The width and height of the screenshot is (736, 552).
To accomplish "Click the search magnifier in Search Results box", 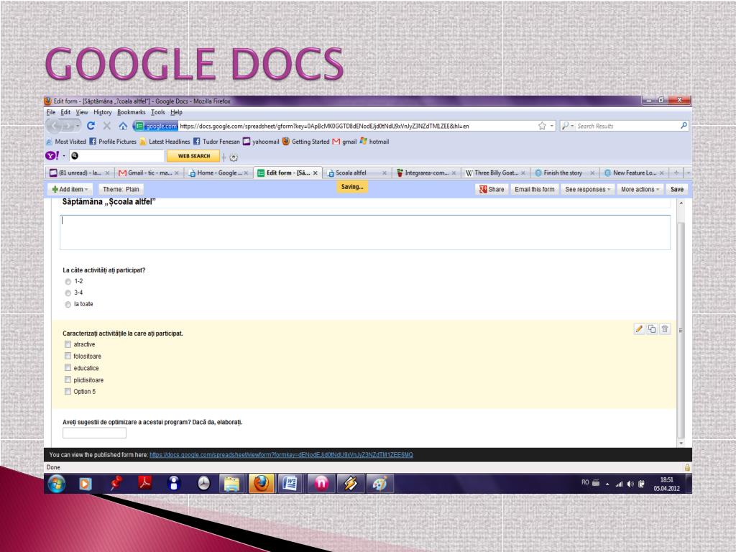I will 684,125.
